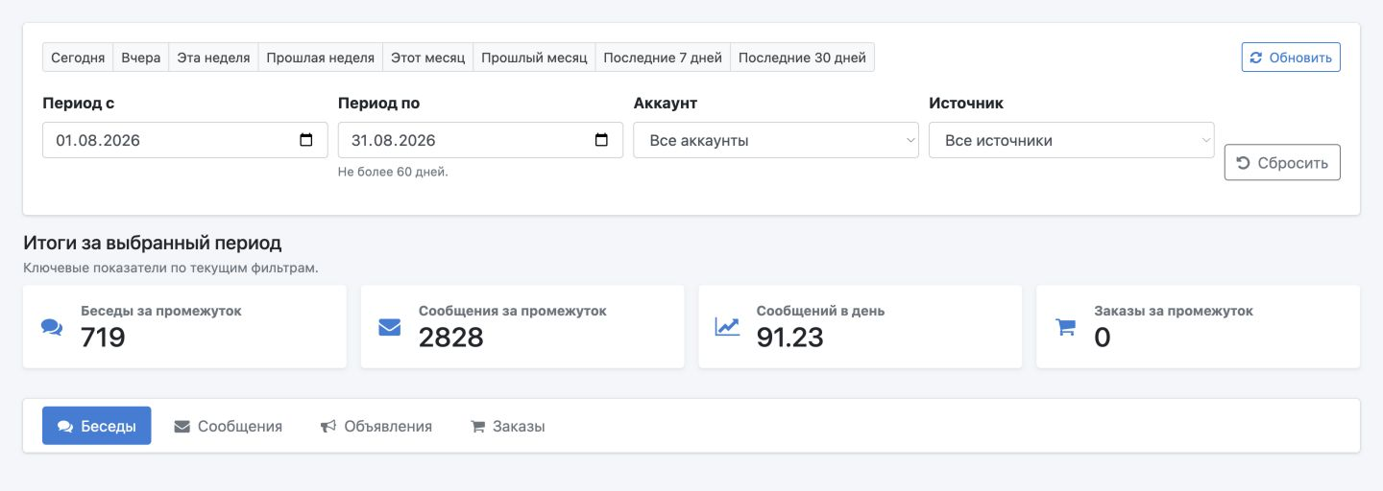Click the Беседы за промежуток label
Screen dimensions: 1383x491
pyautogui.click(x=161, y=311)
